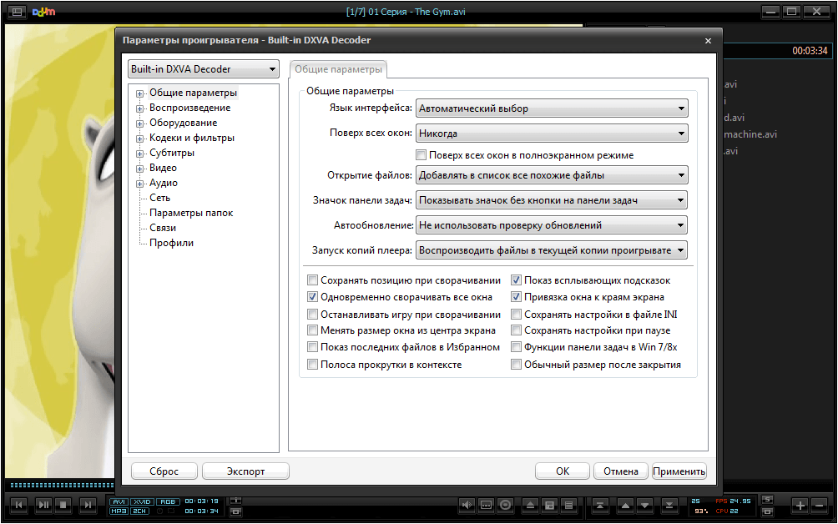Stop playback in main player
This screenshot has width=838, height=524.
pos(63,505)
